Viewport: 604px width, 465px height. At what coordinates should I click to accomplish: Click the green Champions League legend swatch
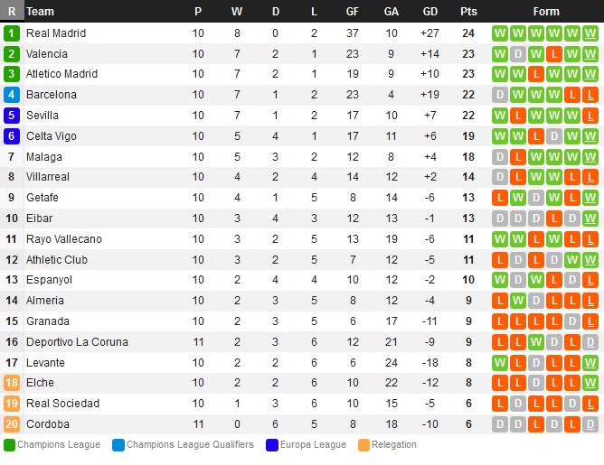9,445
